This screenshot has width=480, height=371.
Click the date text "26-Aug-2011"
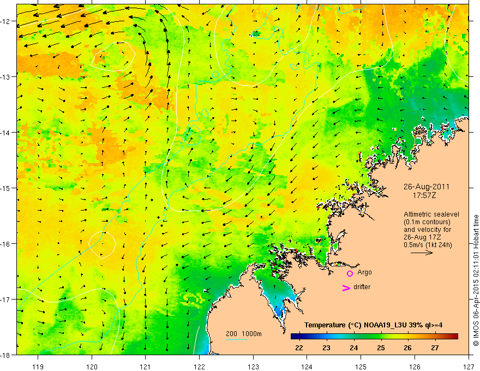[x=427, y=187]
